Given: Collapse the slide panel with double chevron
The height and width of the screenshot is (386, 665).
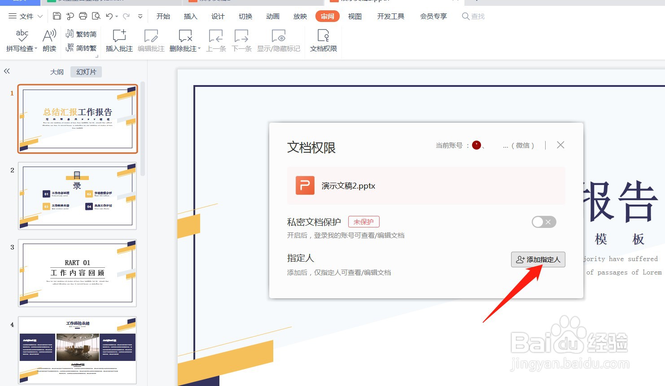Looking at the screenshot, I should (x=7, y=71).
